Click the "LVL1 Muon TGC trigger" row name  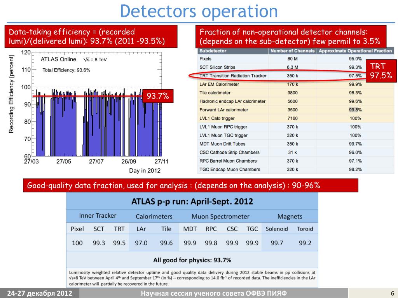click(x=223, y=135)
